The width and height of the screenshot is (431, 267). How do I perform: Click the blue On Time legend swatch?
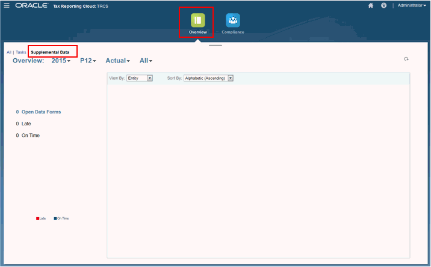click(x=55, y=218)
